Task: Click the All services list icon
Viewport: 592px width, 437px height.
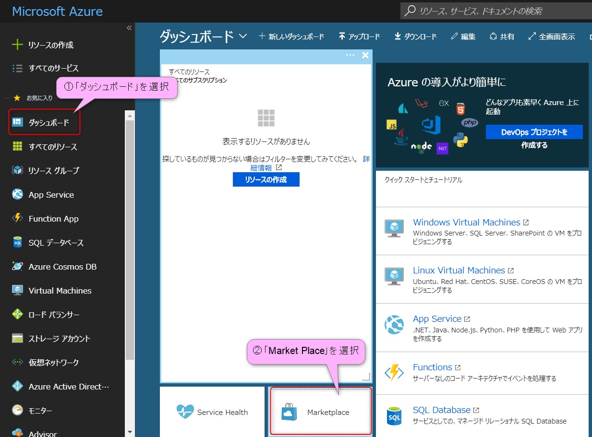Action: point(17,68)
